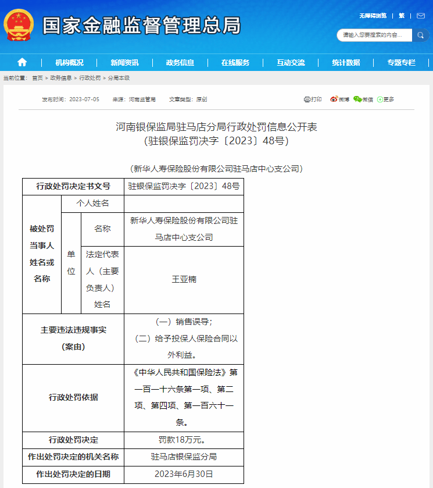Click the article heading 河南银保监局驻马店分局行政处罚信息公开表

[216, 127]
